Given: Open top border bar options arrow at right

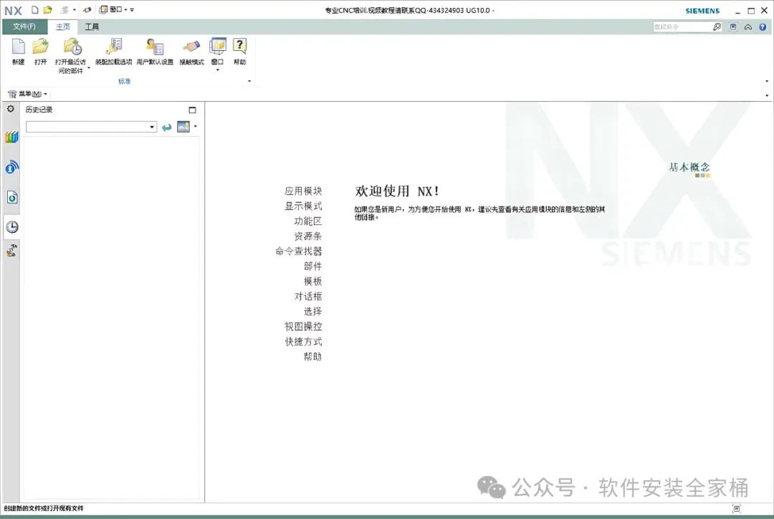Looking at the screenshot, I should click(x=767, y=95).
